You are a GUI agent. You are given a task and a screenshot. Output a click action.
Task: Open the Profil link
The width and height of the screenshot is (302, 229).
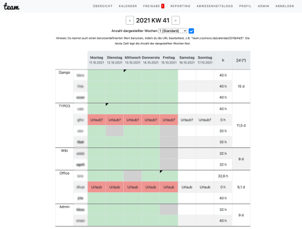point(245,6)
